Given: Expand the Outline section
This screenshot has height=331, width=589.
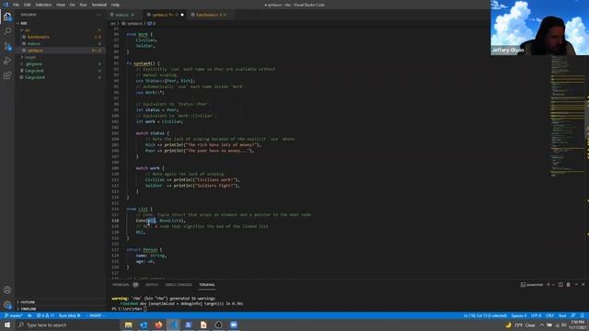Looking at the screenshot, I should 28,302.
